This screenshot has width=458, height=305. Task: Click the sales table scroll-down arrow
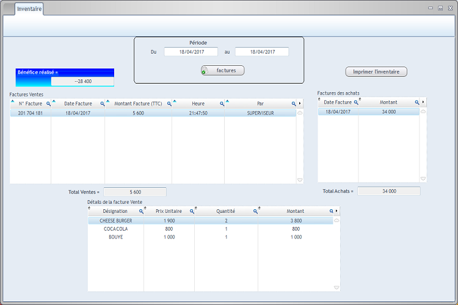point(300,180)
